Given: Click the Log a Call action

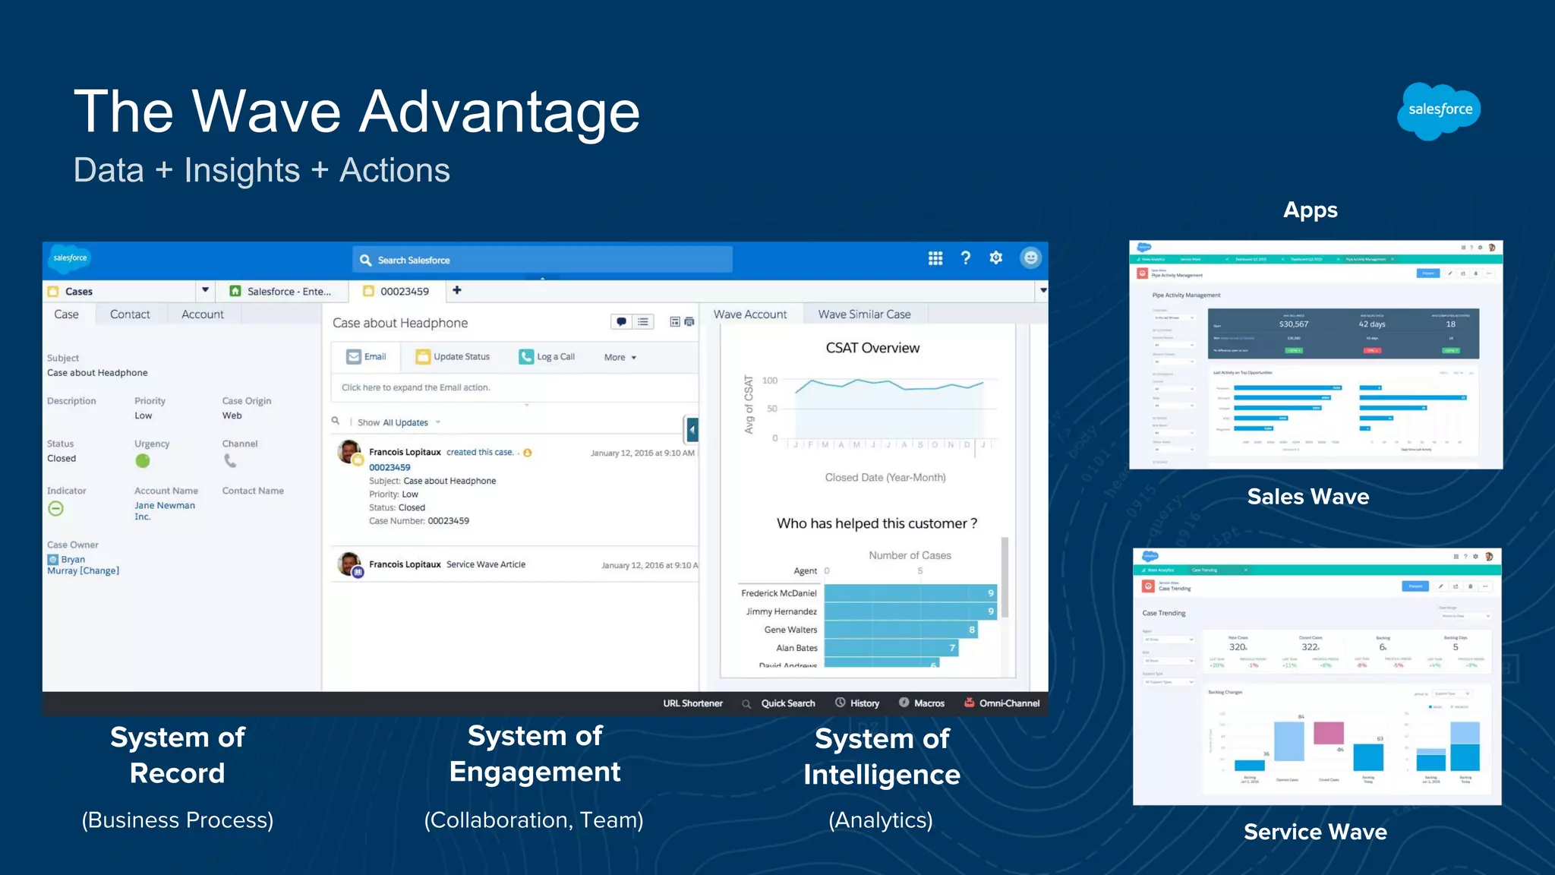Looking at the screenshot, I should click(547, 357).
